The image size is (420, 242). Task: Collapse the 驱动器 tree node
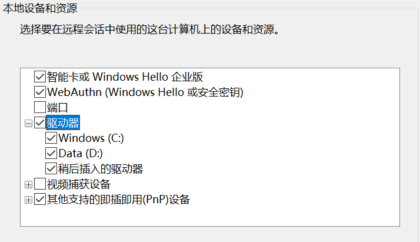pyautogui.click(x=28, y=123)
